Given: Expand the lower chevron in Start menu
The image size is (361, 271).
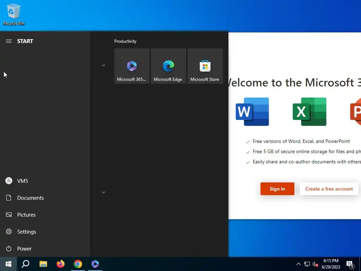Looking at the screenshot, I should click(x=104, y=192).
